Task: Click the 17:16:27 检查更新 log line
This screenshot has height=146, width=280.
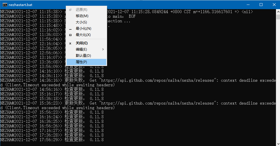Action: point(52,131)
